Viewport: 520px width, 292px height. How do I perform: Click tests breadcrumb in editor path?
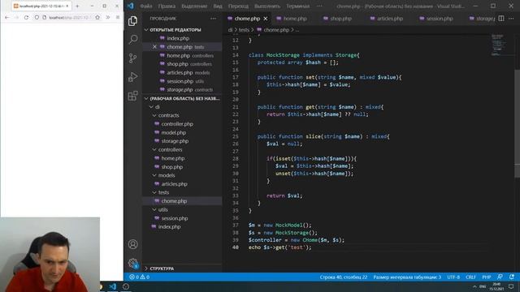(244, 30)
